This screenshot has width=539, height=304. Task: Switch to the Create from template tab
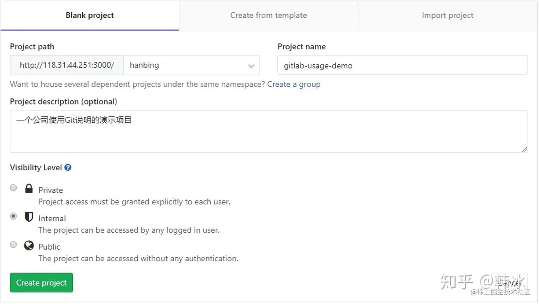pos(269,15)
